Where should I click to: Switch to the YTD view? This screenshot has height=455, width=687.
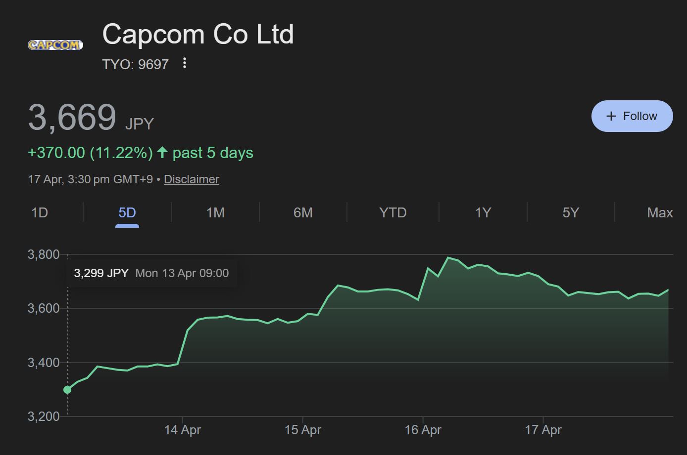[x=393, y=212]
